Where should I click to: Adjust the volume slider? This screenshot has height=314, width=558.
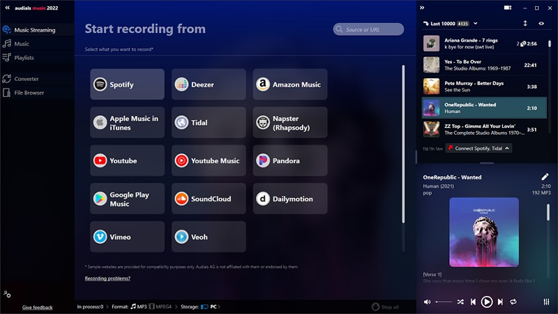[x=444, y=302]
